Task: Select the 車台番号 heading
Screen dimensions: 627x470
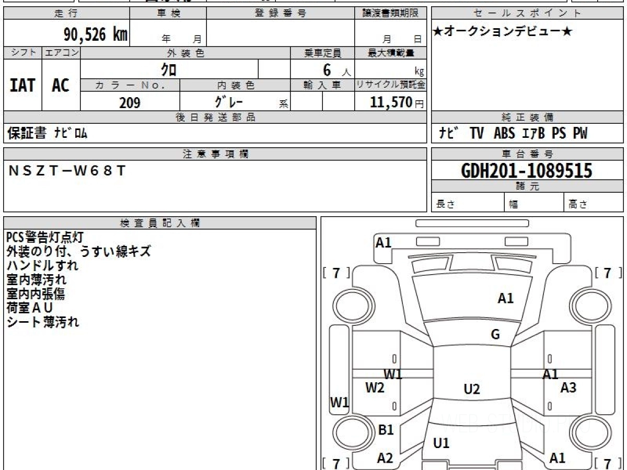Action: point(527,154)
